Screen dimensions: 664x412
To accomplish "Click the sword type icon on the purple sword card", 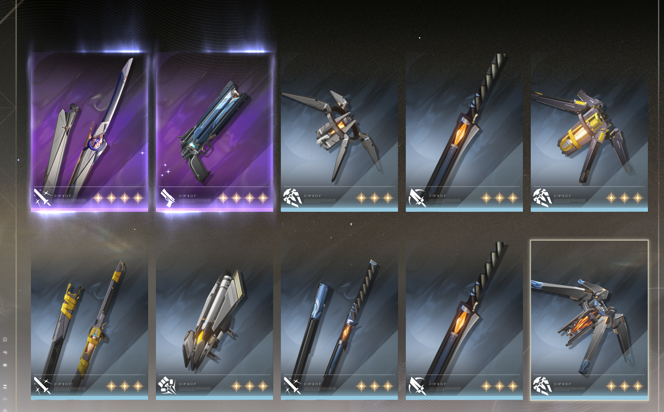I will (43, 197).
